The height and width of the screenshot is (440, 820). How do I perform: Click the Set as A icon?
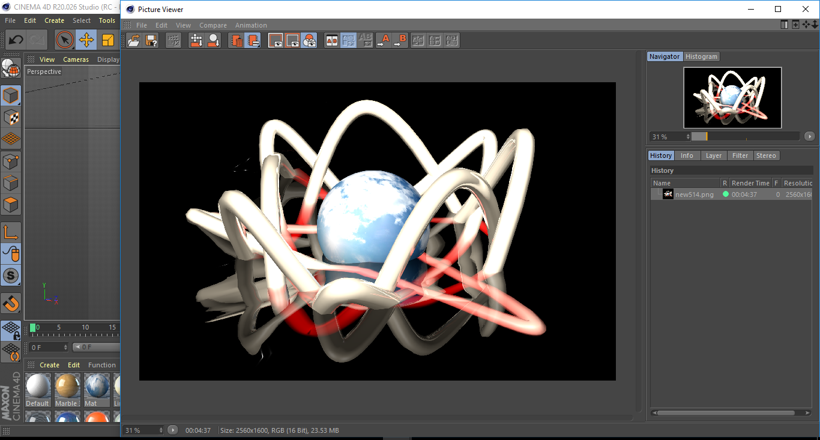click(383, 41)
